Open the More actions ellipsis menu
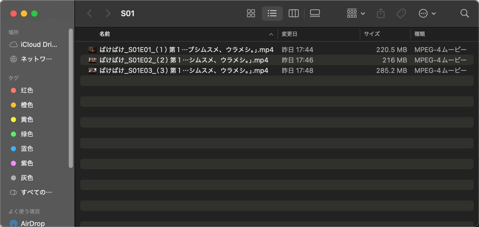Screen dimensions: 479x227 click(427, 13)
